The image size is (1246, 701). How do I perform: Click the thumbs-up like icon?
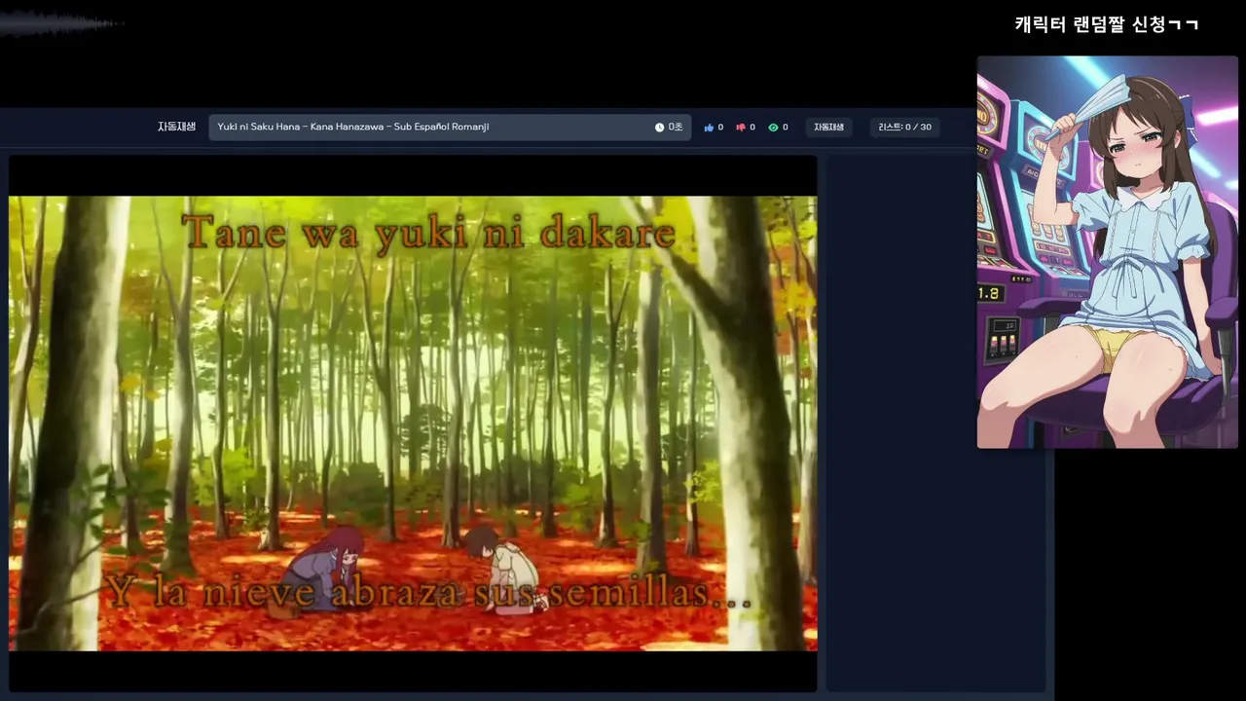point(709,128)
